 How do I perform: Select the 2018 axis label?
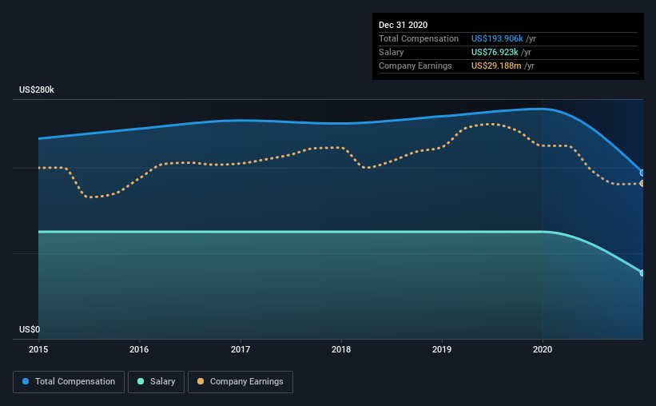click(x=341, y=349)
